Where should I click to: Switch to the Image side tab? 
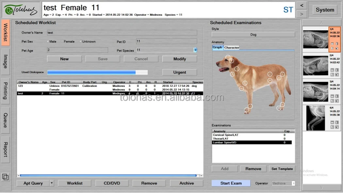coord(6,62)
